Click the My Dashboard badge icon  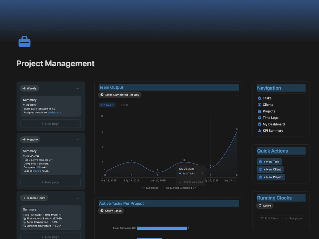point(259,124)
